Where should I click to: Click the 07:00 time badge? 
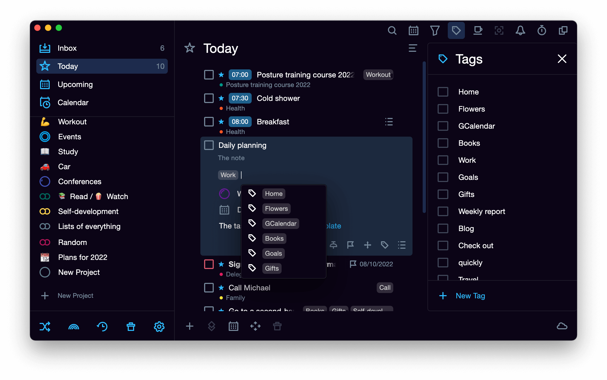coord(240,75)
